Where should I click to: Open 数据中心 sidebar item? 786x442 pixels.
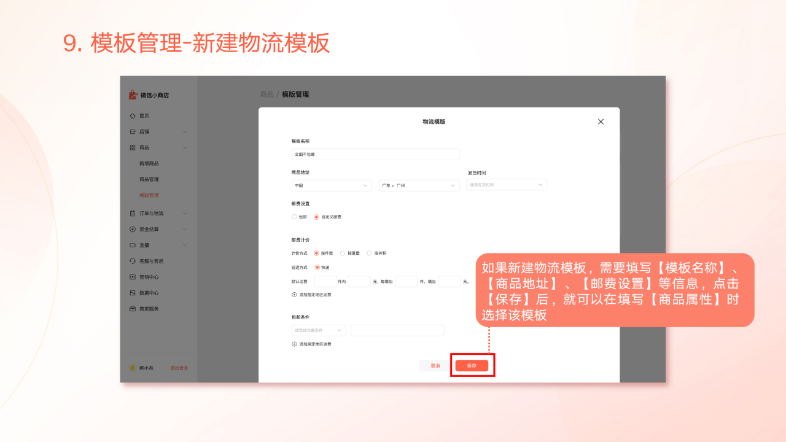tap(149, 293)
